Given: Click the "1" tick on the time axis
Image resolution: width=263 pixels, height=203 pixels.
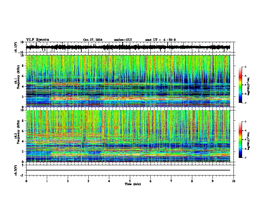Looking at the screenshot, I should [x=47, y=181].
